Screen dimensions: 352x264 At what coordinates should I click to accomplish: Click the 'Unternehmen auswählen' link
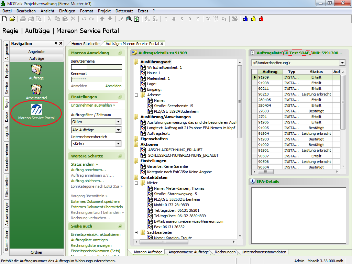[x=93, y=105]
